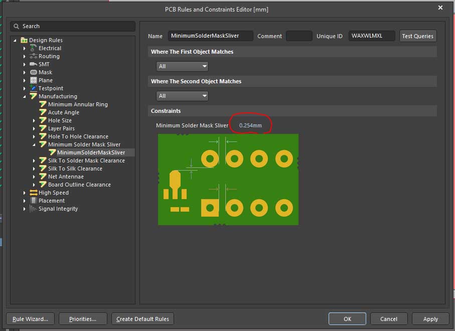455x331 pixels.
Task: Click the Electrical rules category icon
Action: click(x=34, y=48)
